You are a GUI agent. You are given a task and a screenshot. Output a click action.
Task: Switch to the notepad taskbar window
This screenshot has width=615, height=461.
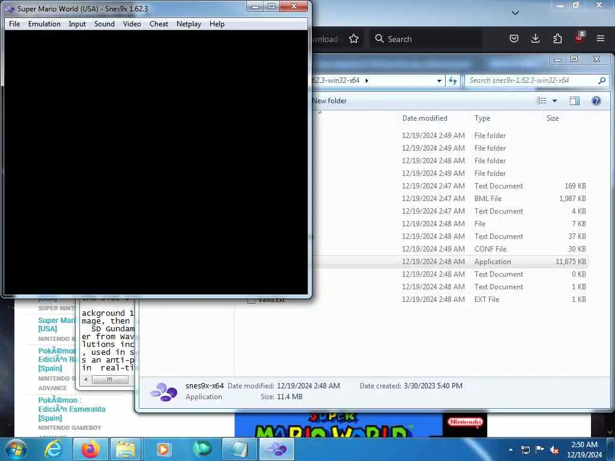pos(239,449)
